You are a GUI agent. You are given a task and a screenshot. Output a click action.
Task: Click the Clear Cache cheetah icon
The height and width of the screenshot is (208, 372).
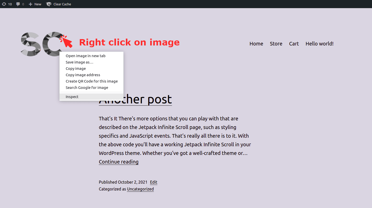49,4
